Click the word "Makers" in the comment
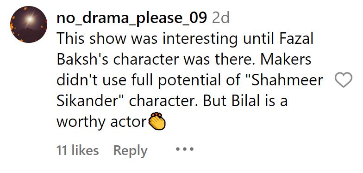 coord(286,60)
